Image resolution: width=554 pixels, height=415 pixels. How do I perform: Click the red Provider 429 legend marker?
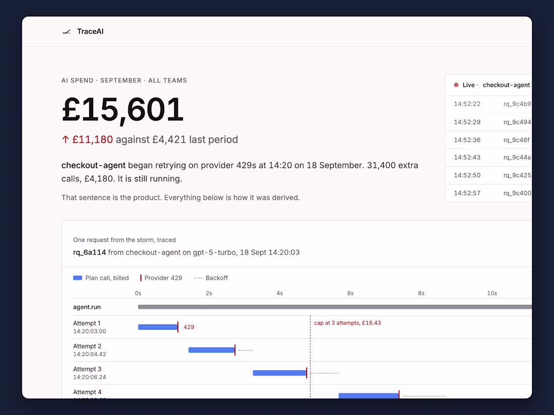tap(141, 278)
